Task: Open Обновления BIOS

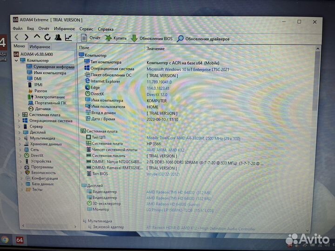Action: coord(152,39)
